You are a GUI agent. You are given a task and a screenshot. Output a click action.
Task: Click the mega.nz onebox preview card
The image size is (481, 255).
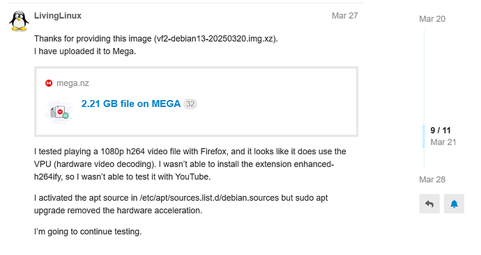(197, 101)
